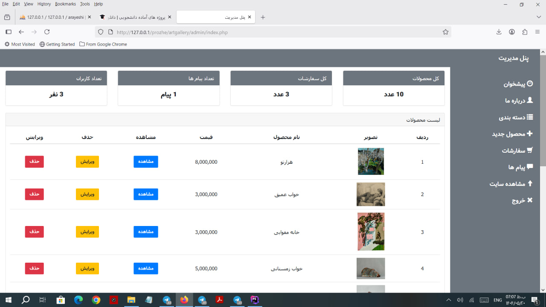Click the site security shield icon
This screenshot has height=307, width=546.
pyautogui.click(x=101, y=32)
